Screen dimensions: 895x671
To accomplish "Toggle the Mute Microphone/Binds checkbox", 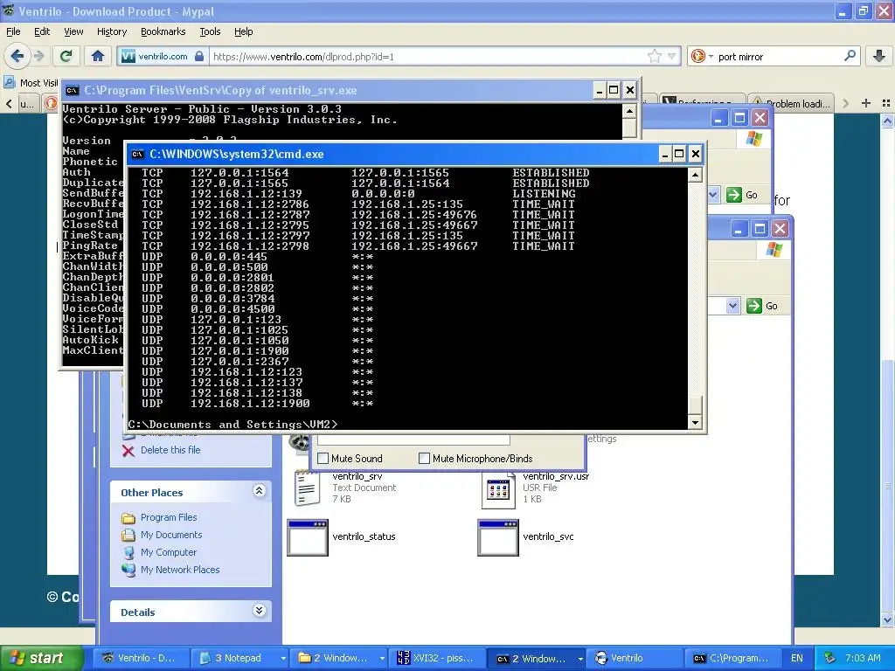I will tap(424, 458).
